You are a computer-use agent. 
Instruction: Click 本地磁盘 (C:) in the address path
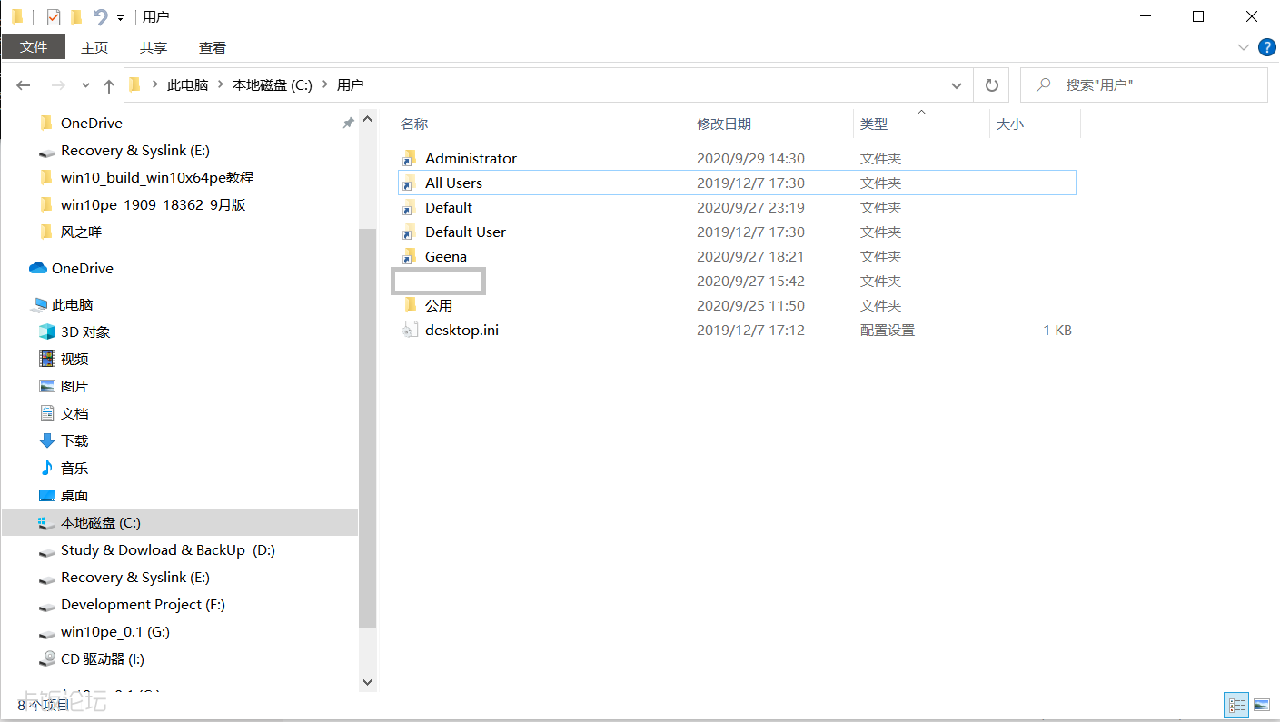pyautogui.click(x=273, y=84)
